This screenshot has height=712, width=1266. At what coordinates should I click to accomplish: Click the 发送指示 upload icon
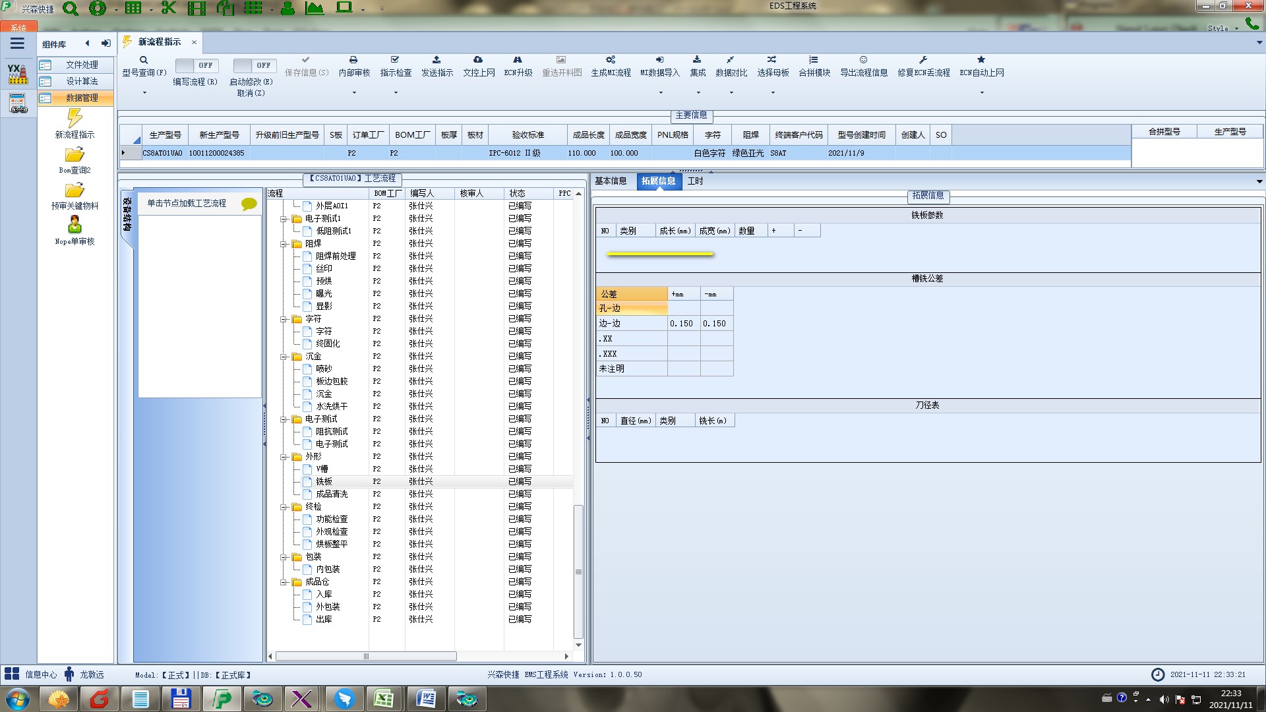click(x=437, y=60)
